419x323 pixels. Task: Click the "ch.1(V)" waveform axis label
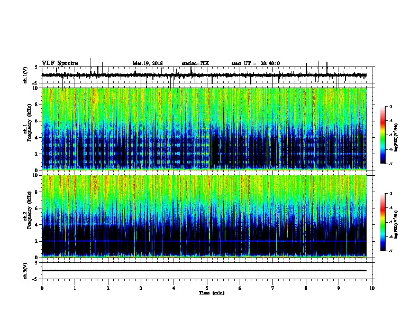[25, 75]
